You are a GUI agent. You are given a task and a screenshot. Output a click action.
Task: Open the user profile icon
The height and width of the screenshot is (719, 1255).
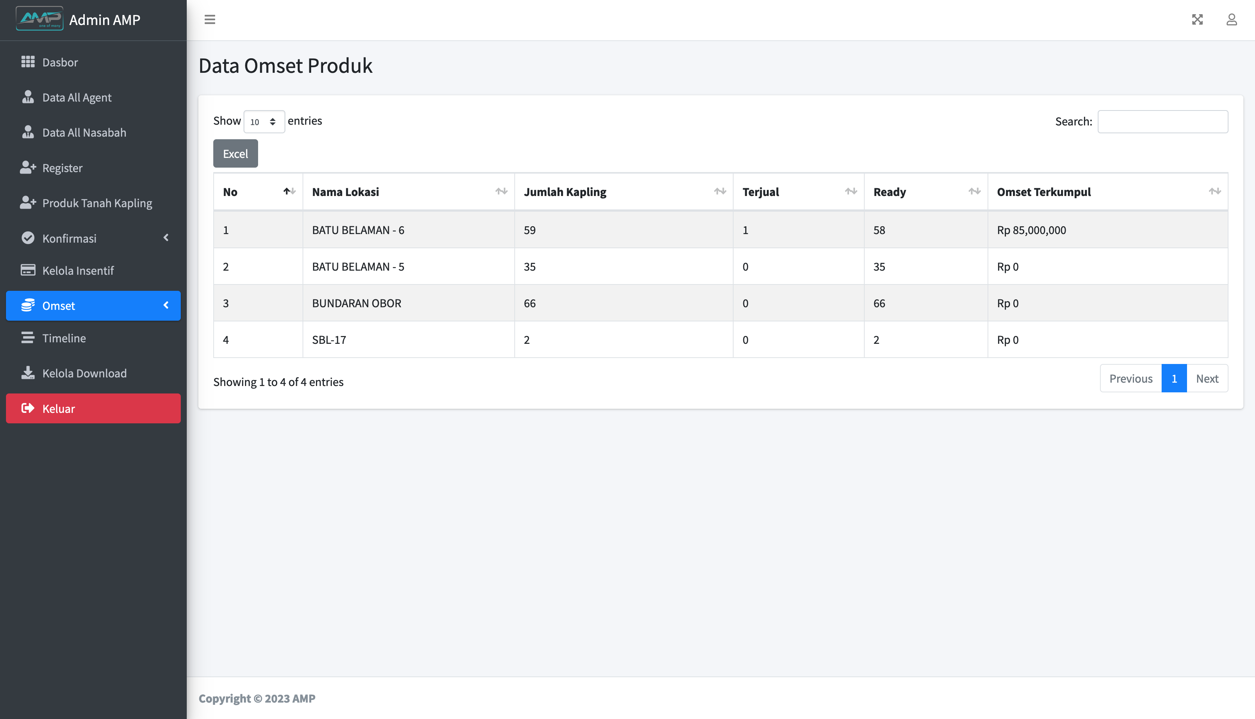[x=1232, y=19]
